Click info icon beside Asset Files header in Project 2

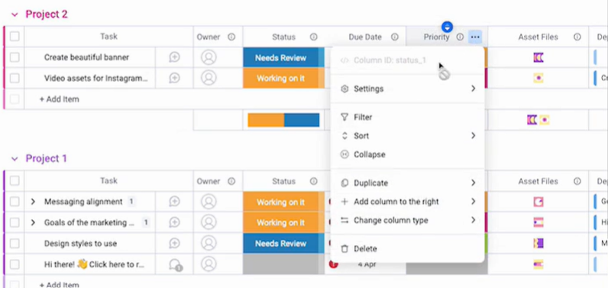click(x=577, y=37)
